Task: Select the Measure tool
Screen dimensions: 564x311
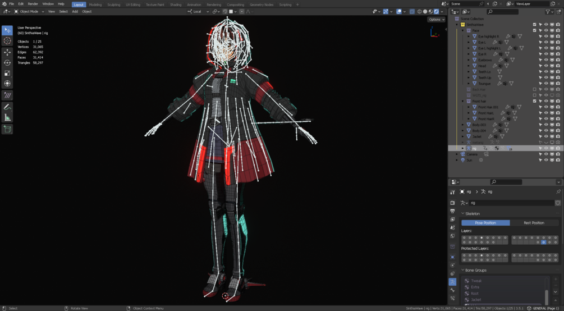Action: pos(7,117)
